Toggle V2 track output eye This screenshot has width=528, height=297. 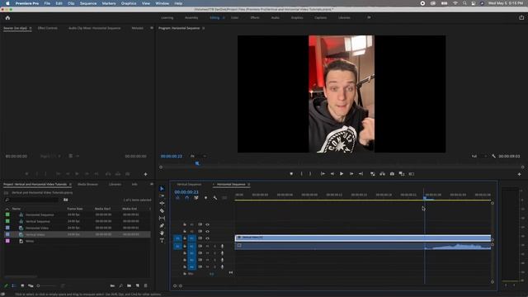tap(207, 231)
